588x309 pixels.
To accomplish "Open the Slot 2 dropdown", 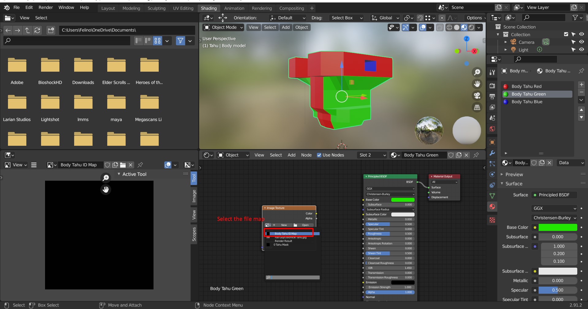I will pos(373,155).
